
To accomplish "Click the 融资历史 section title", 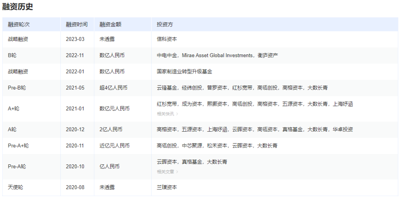I will pyautogui.click(x=17, y=7).
